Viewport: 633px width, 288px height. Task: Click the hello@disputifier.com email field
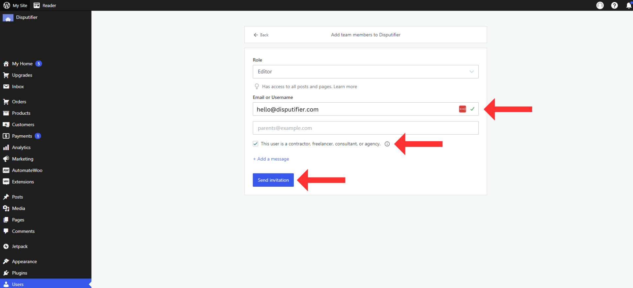pyautogui.click(x=353, y=109)
